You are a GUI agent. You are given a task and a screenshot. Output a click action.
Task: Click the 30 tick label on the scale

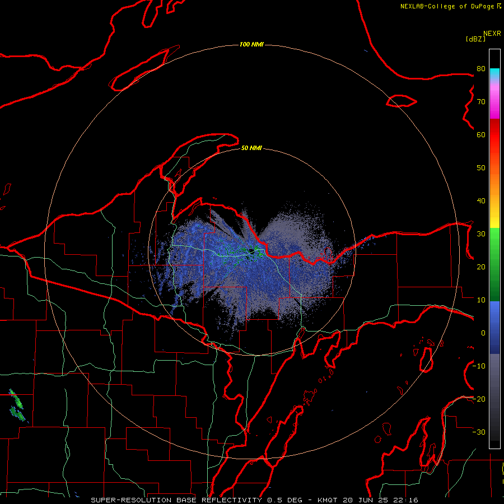point(481,234)
